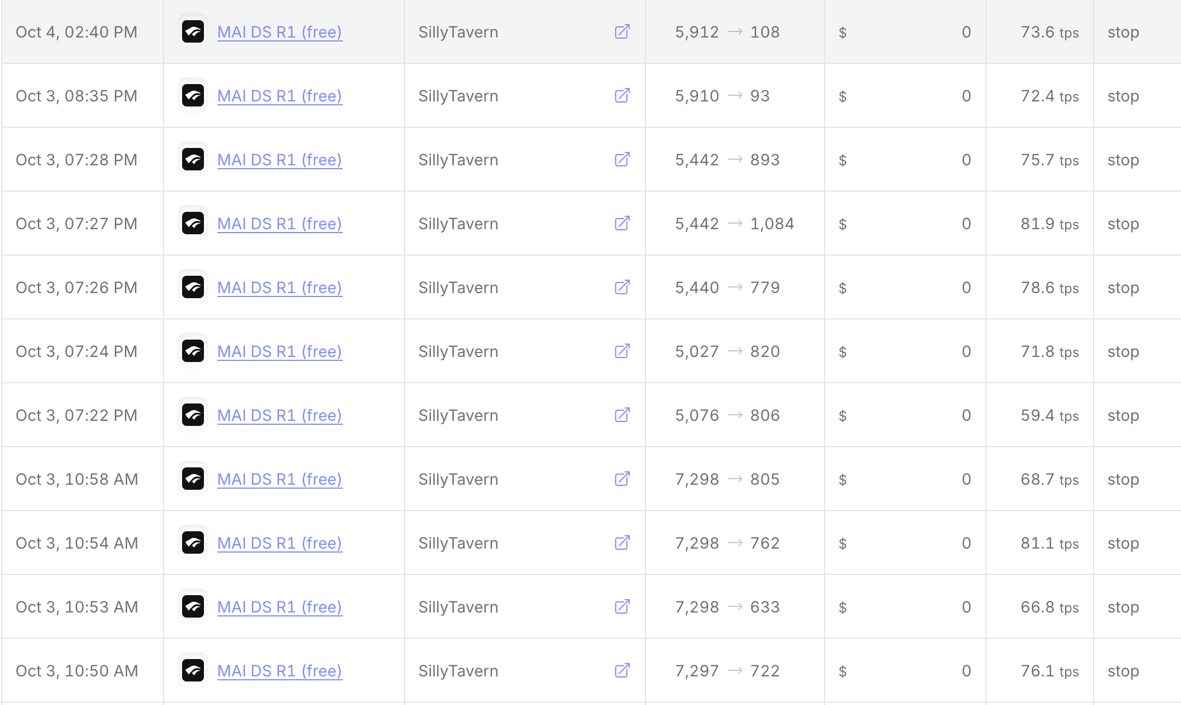The height and width of the screenshot is (705, 1181).
Task: Click external link icon in 07:27 PM row
Action: [622, 224]
